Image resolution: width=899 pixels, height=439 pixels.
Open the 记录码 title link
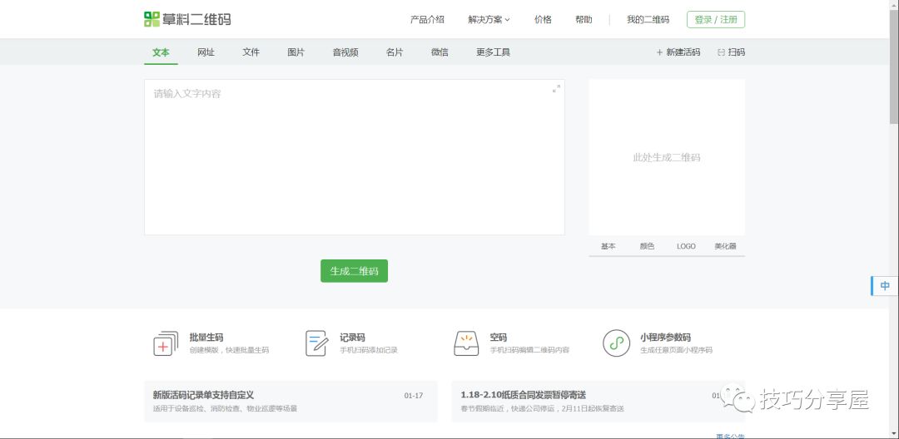[x=352, y=338]
